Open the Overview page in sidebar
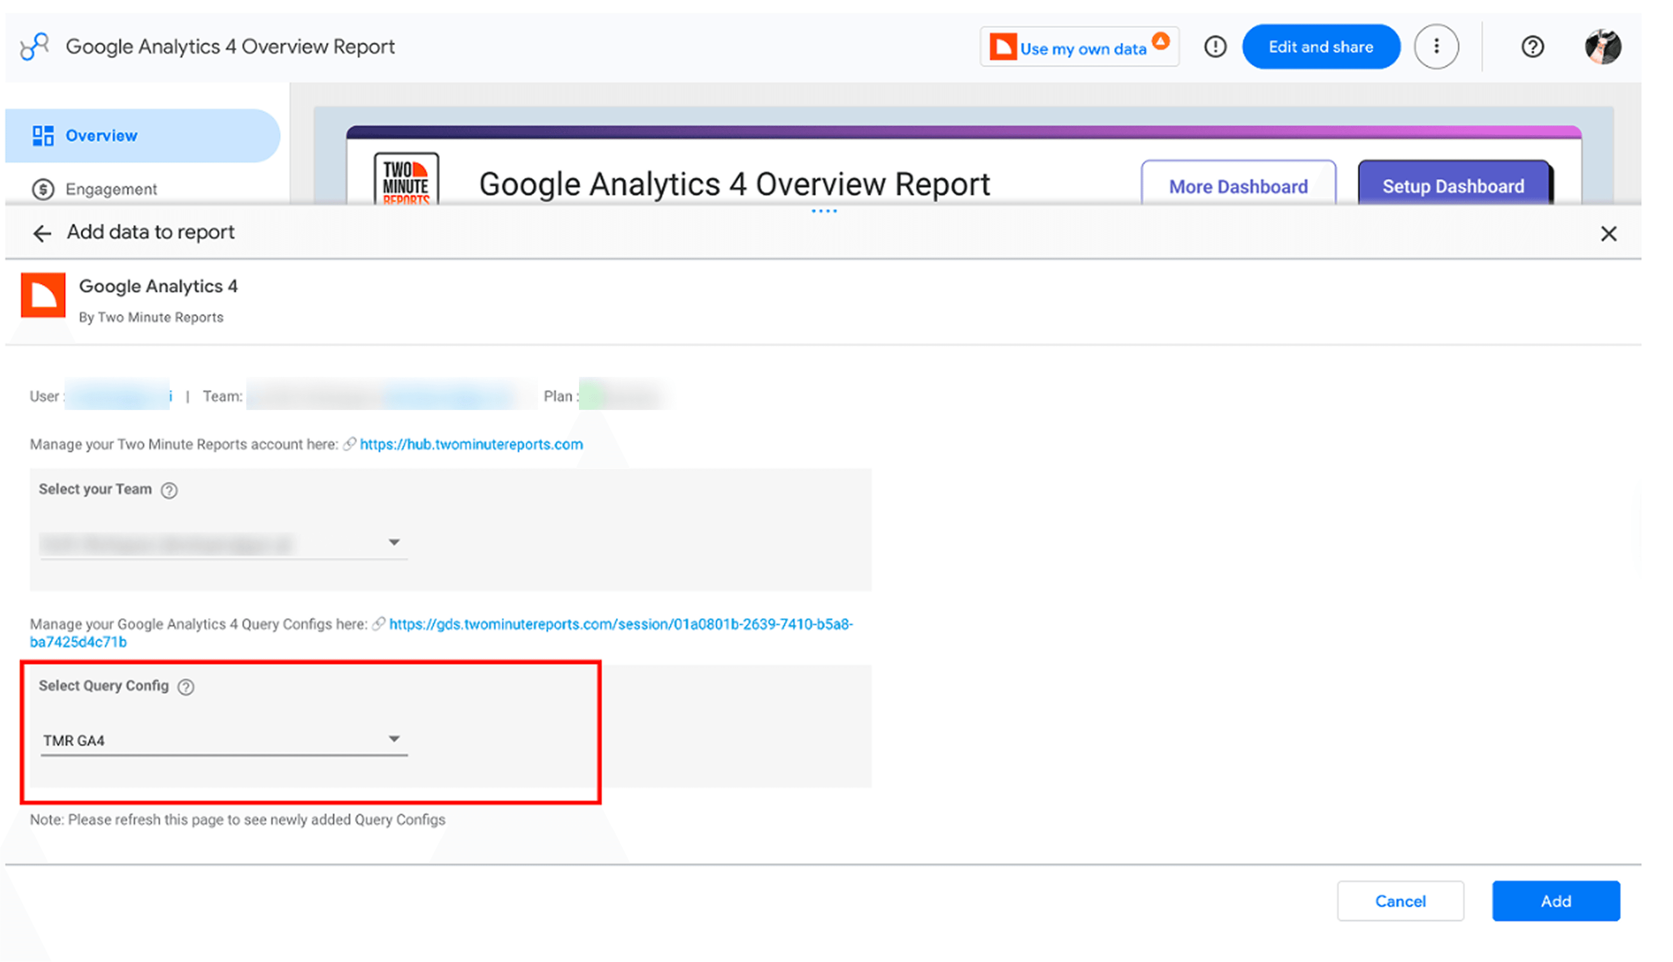 pos(142,135)
